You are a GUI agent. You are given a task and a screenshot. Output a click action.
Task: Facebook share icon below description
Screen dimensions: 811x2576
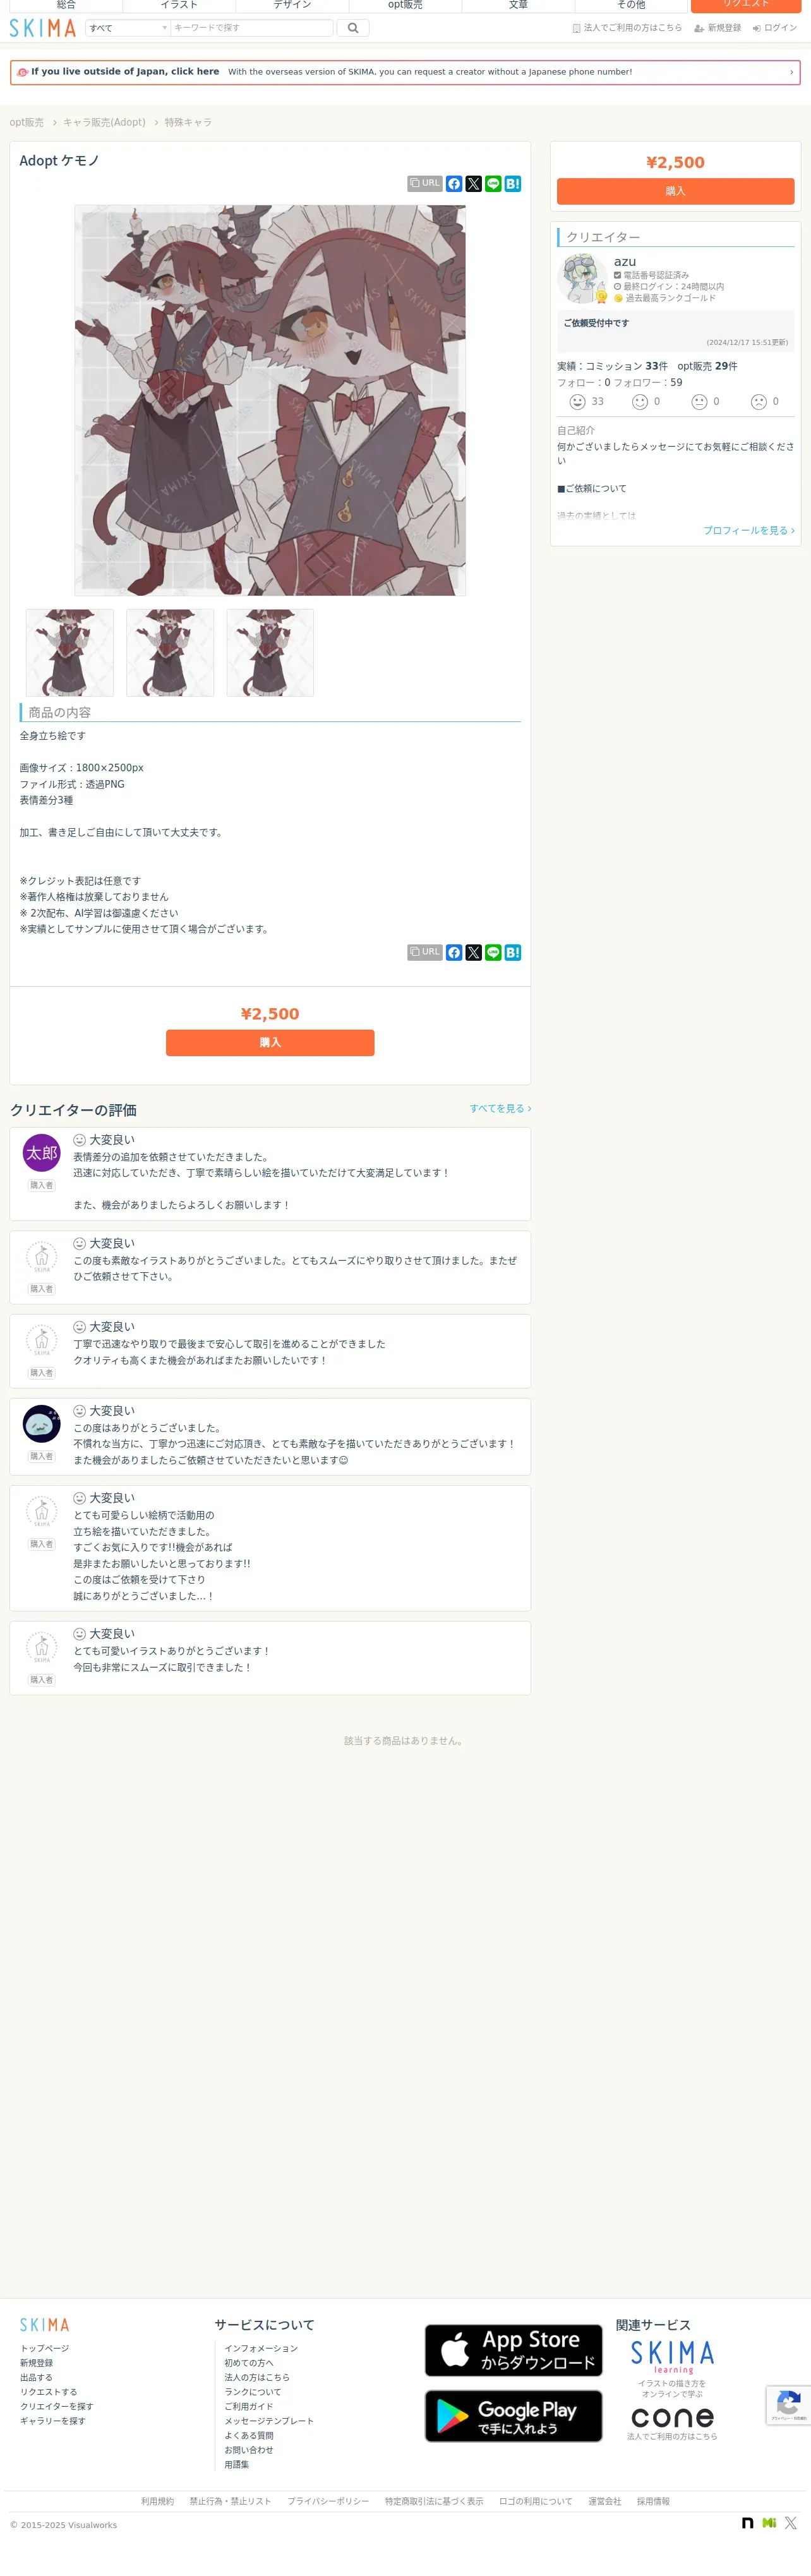click(x=454, y=952)
